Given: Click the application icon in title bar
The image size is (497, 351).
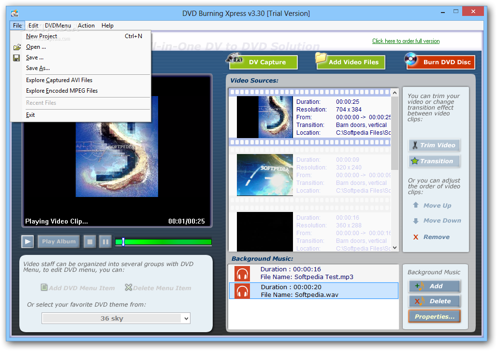Looking at the screenshot, I should [x=15, y=14].
